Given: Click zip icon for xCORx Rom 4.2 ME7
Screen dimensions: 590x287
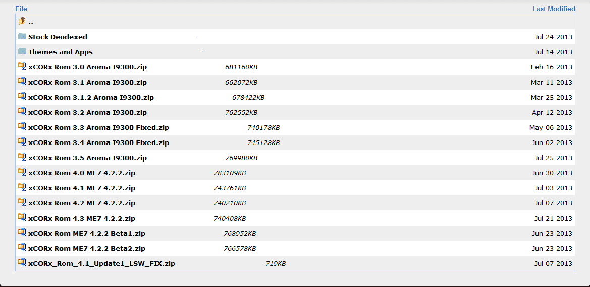Looking at the screenshot, I should [22, 202].
